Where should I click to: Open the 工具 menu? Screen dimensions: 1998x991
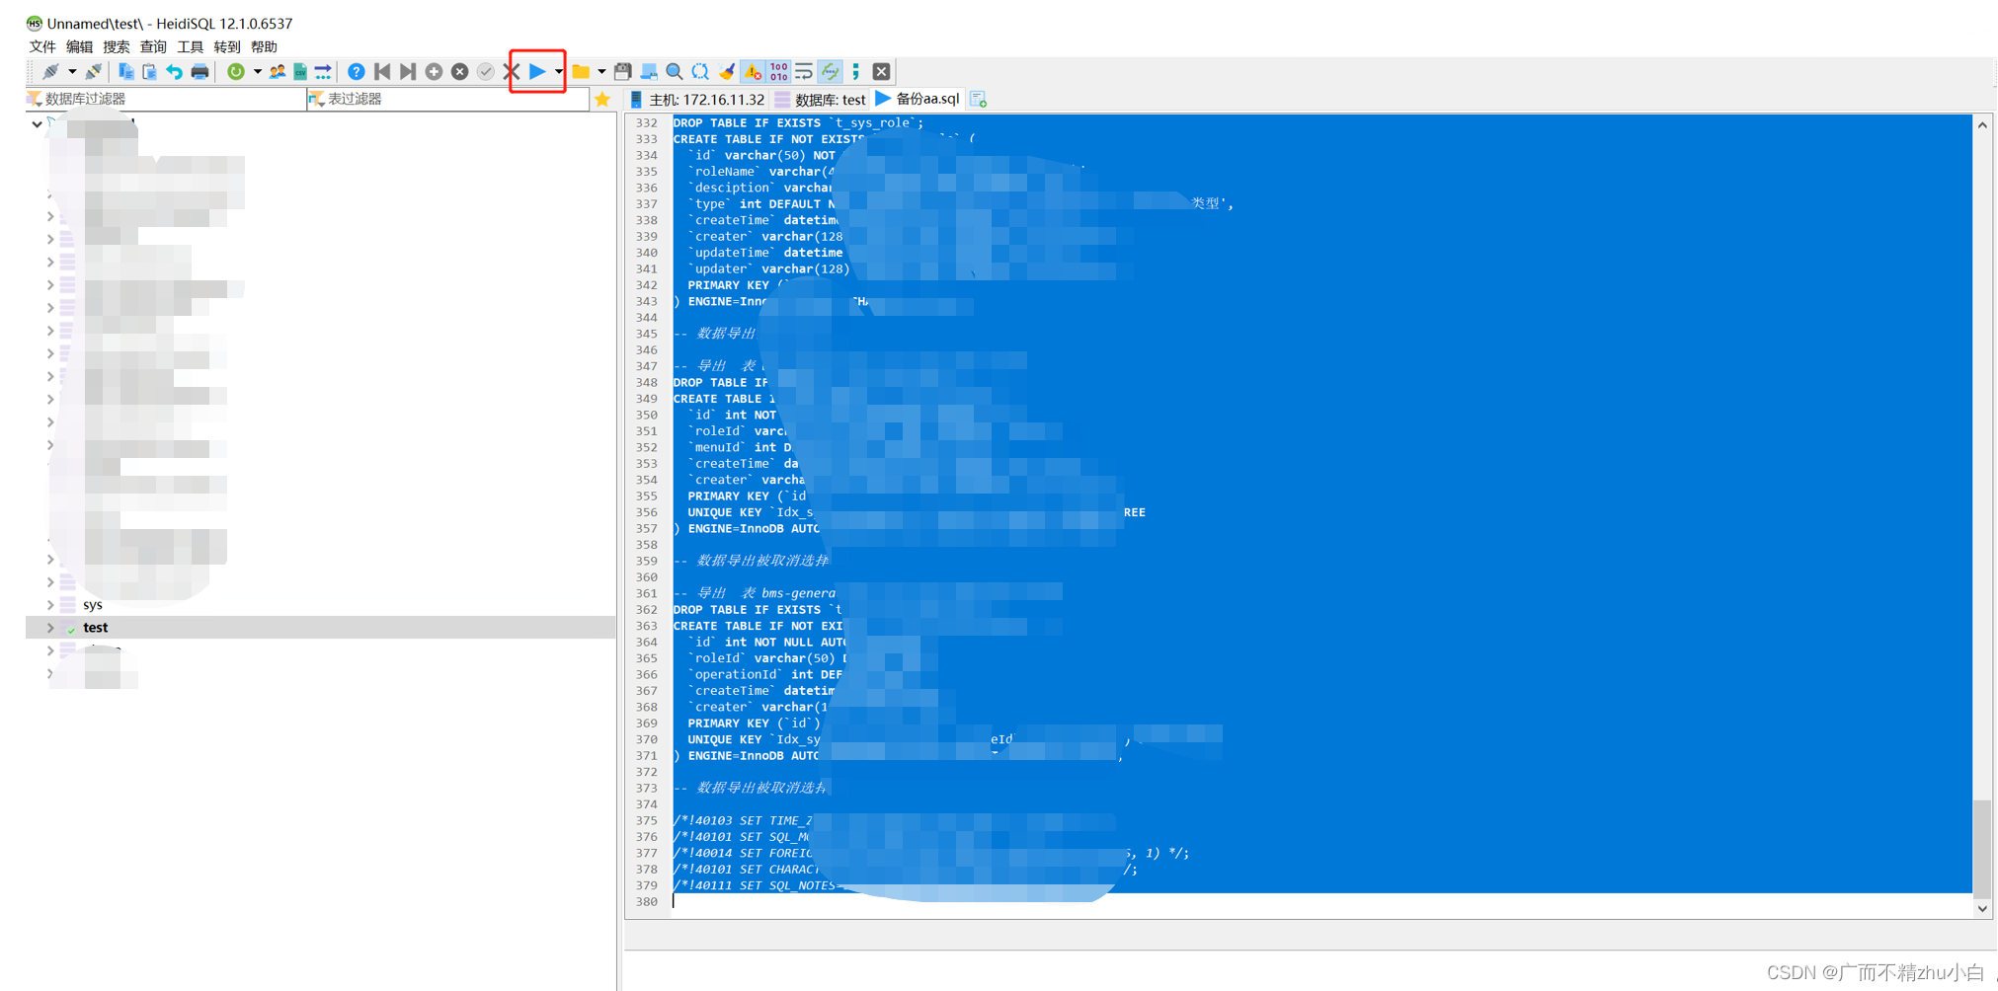coord(190,46)
